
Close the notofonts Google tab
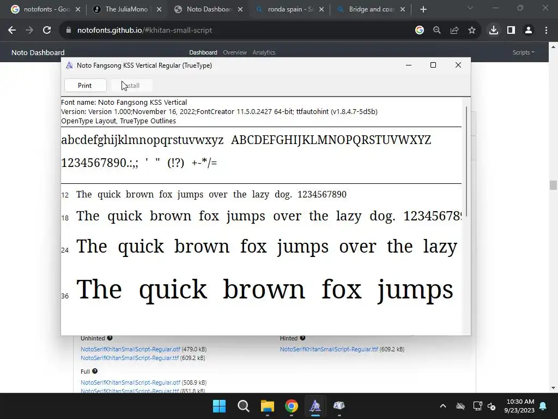pyautogui.click(x=78, y=9)
